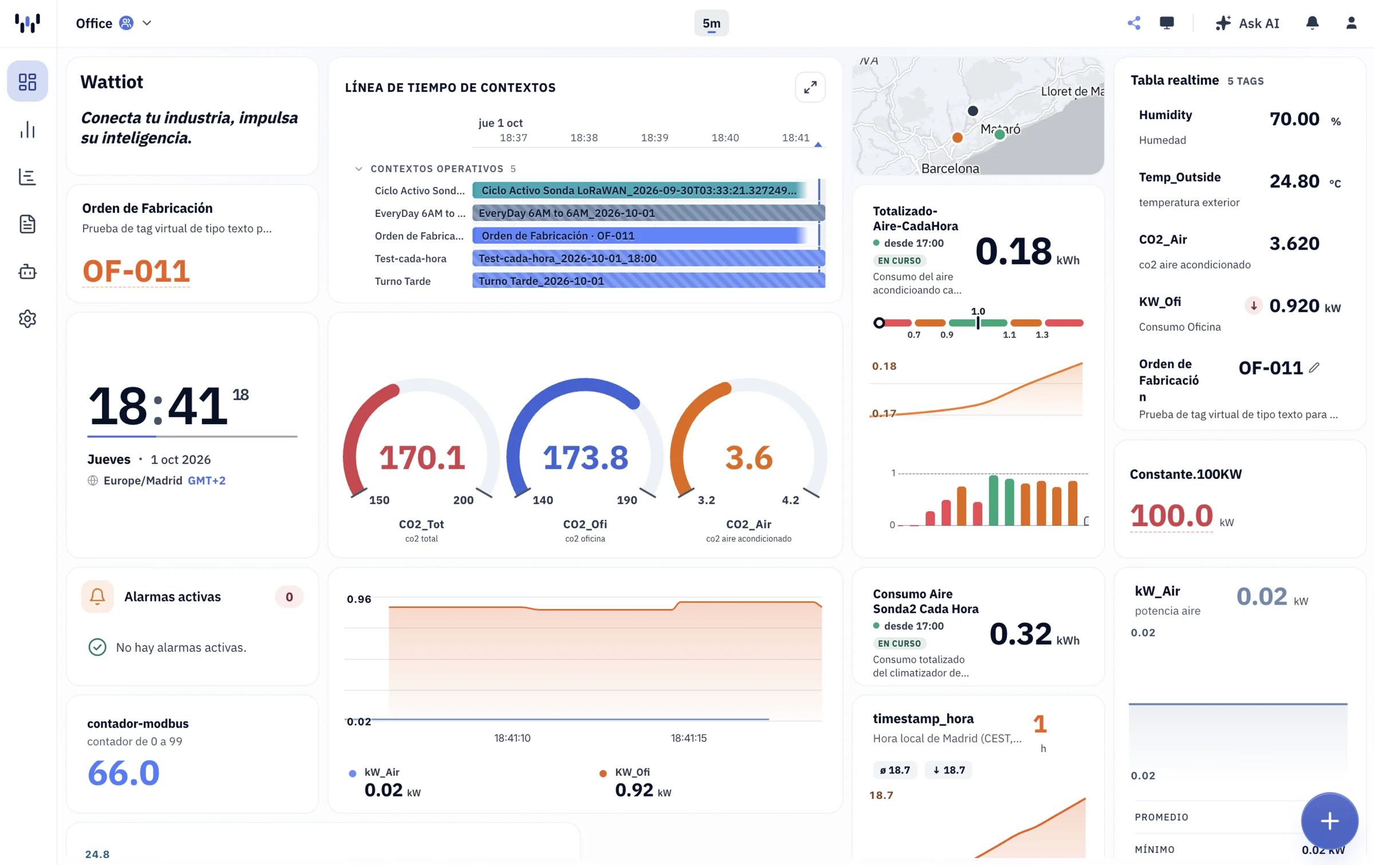Viewport: 1374px width, 865px height.
Task: Select the Orden de Fabricación · OF-011 timeline bar
Action: [640, 236]
